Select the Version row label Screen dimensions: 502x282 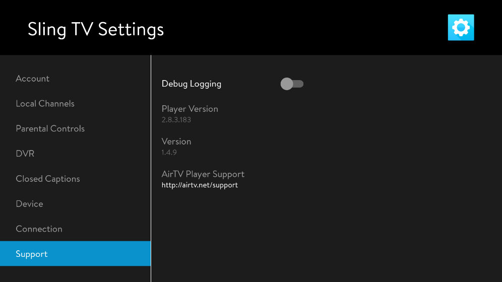[x=176, y=142]
